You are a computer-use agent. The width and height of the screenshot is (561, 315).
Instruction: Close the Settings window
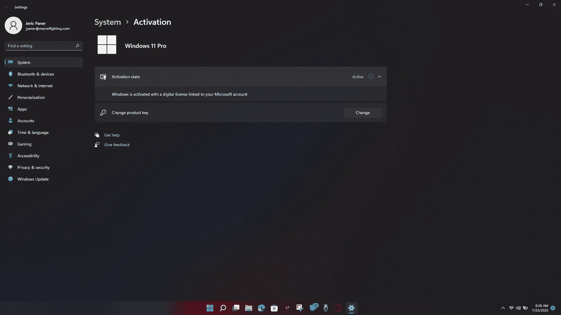[554, 5]
